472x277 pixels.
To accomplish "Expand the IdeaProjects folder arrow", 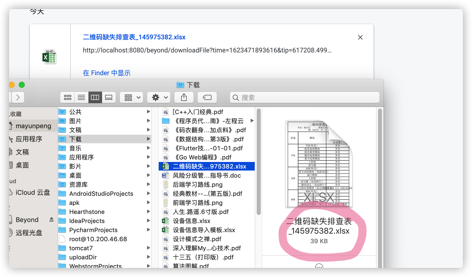I will [149, 220].
